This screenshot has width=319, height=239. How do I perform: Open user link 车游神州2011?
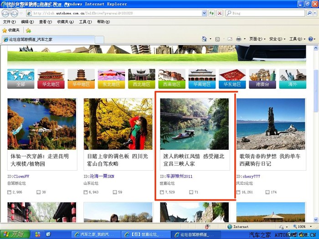(179, 176)
